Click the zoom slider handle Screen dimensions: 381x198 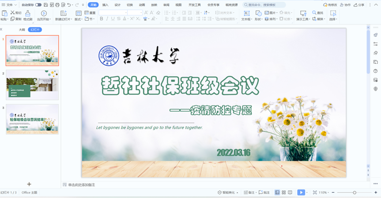point(355,193)
